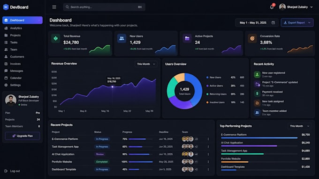Click the Upgrade Plan button
This screenshot has width=319, height=179.
[23, 136]
